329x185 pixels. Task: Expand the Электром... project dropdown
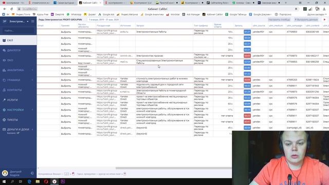click(27, 22)
